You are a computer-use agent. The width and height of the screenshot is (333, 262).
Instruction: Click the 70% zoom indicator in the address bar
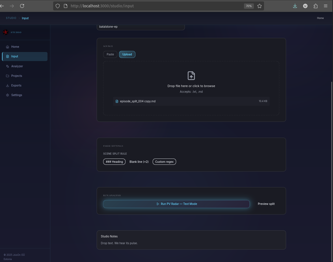248,6
